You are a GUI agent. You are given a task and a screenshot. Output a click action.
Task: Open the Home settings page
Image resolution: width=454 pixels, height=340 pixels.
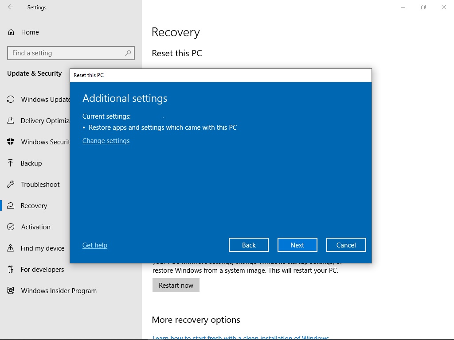click(30, 32)
